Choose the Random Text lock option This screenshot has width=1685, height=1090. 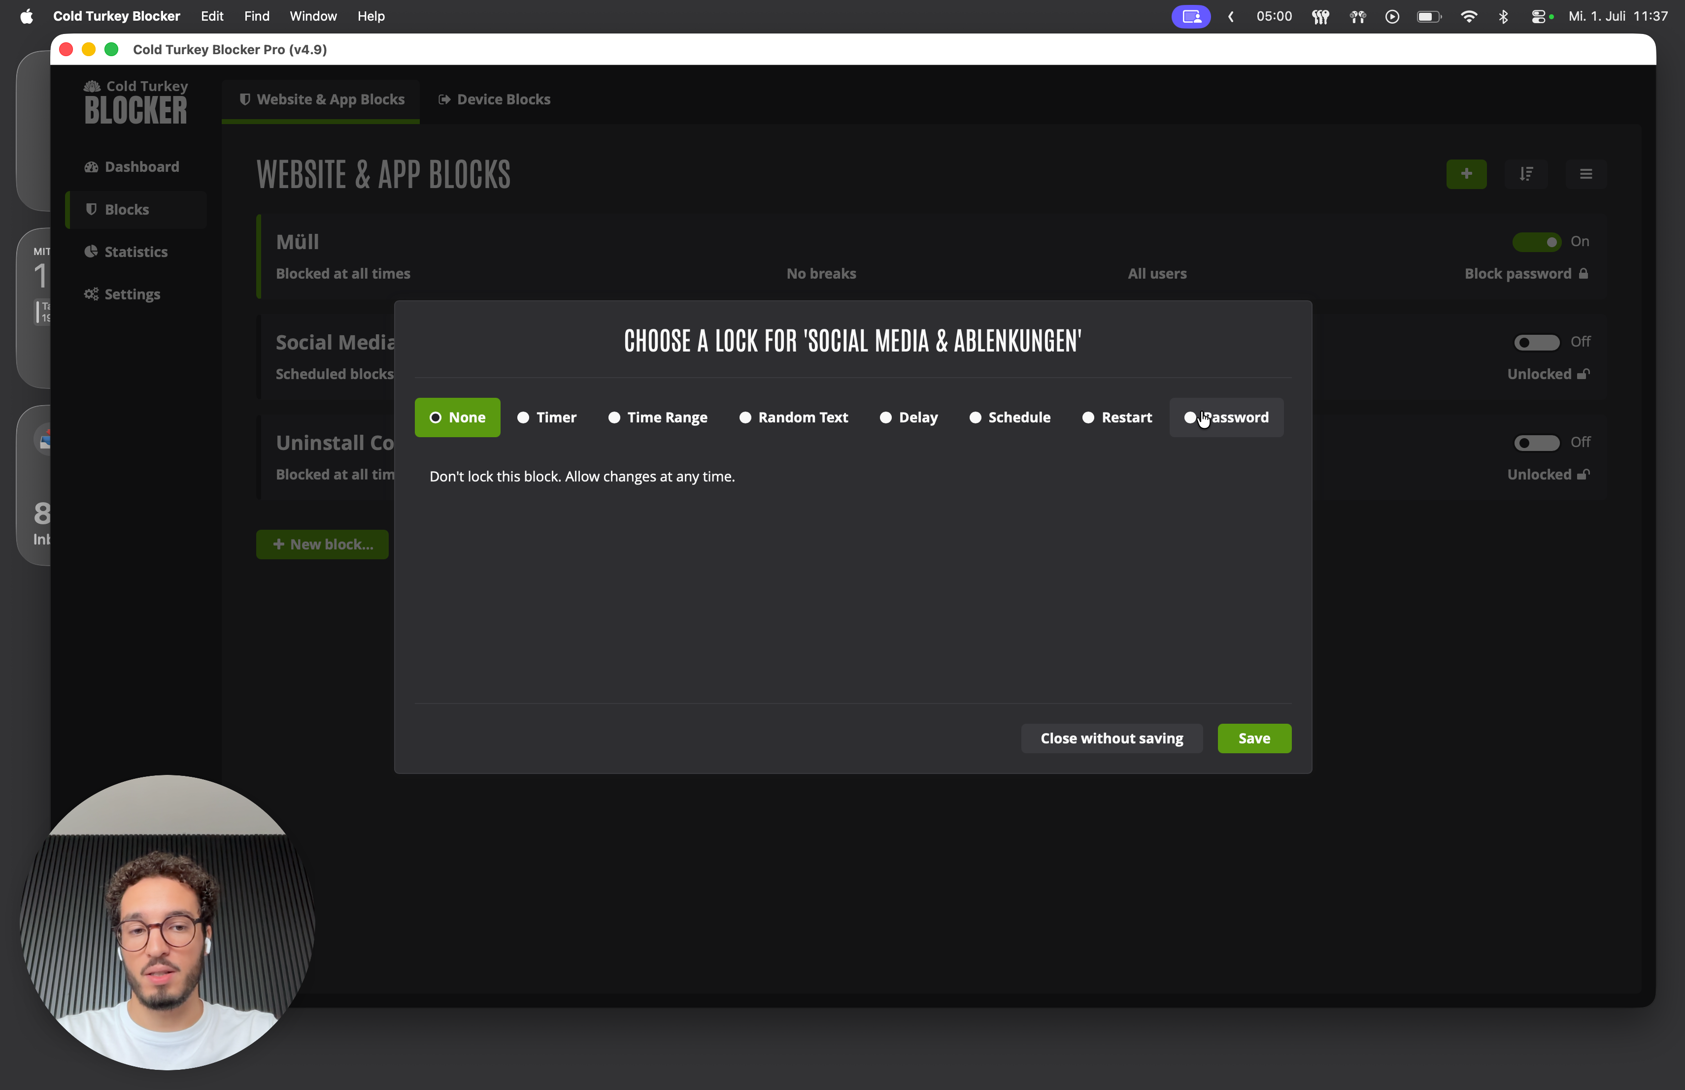pyautogui.click(x=794, y=417)
